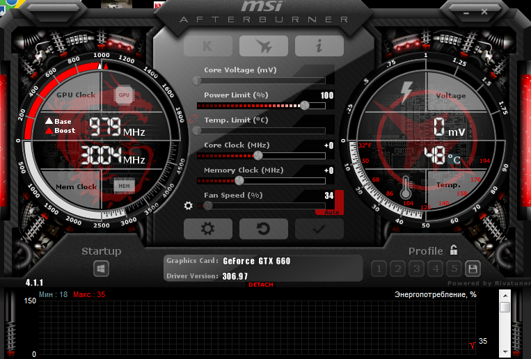The height and width of the screenshot is (359, 531).
Task: Click the graph scrollbar down arrow
Action: click(505, 352)
